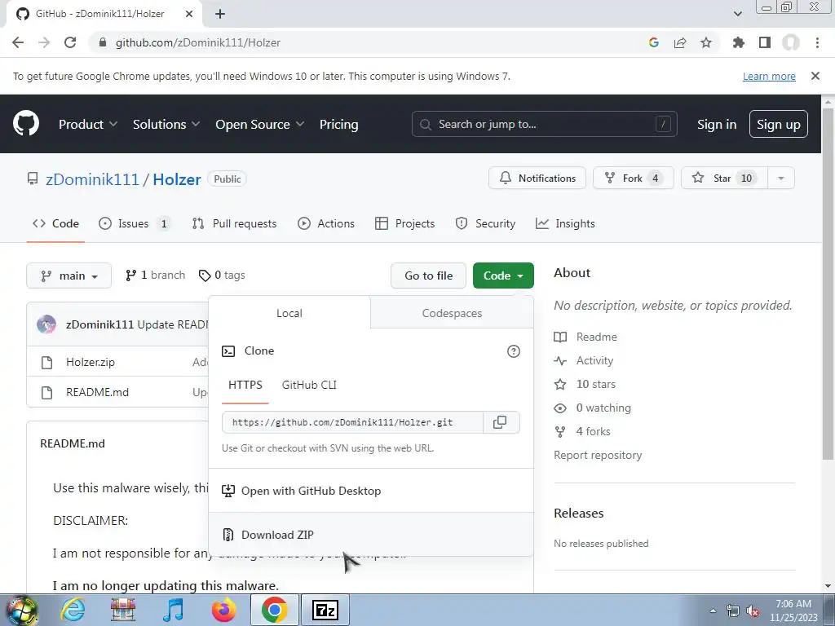Screen dimensions: 835x626
Task: Click the Sign up button
Action: click(779, 124)
